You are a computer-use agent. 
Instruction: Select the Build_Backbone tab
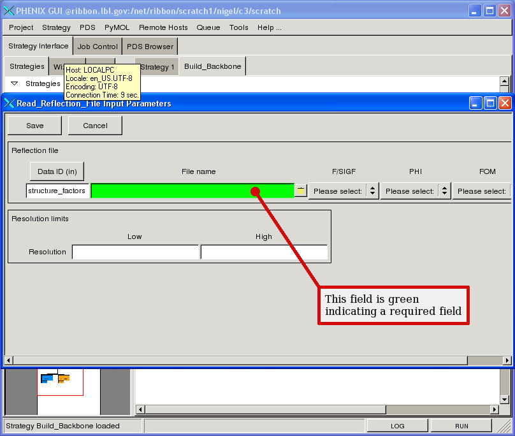click(x=212, y=66)
